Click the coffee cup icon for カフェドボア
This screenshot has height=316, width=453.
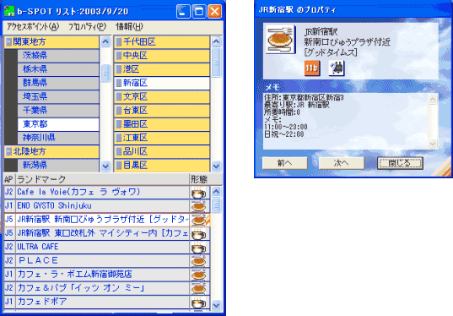pos(199,302)
